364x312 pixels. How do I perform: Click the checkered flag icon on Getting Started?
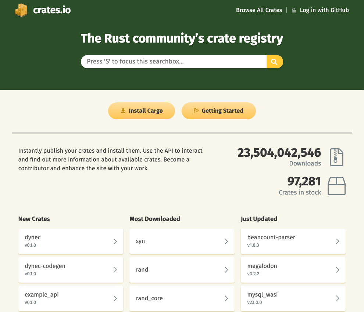click(x=196, y=110)
